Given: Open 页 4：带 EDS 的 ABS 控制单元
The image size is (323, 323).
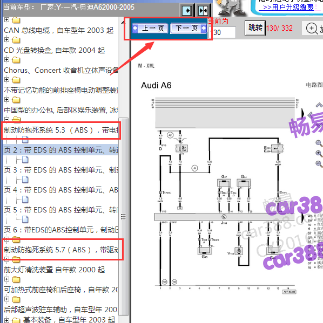Looking at the screenshot, I should click(61, 190).
